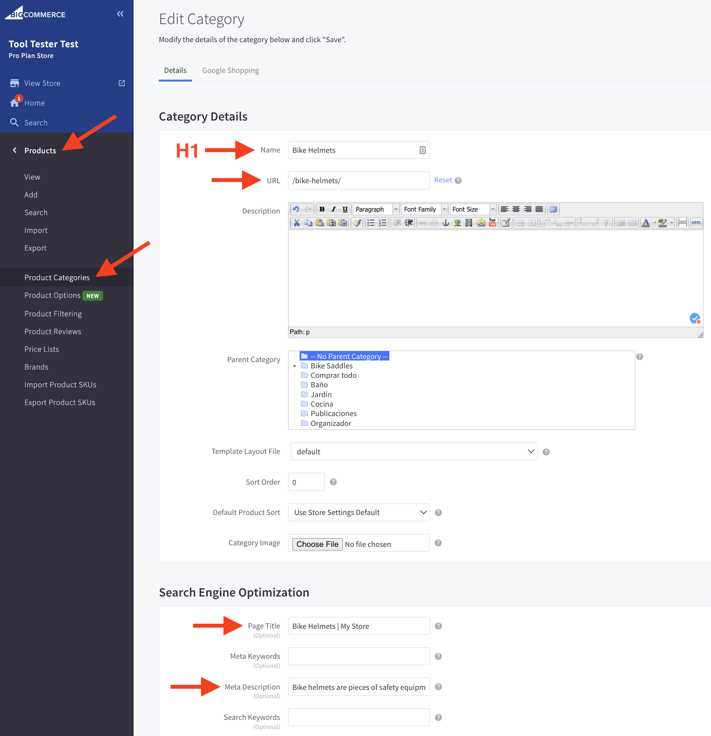
Task: Switch to the Google Shopping tab
Action: click(x=231, y=71)
